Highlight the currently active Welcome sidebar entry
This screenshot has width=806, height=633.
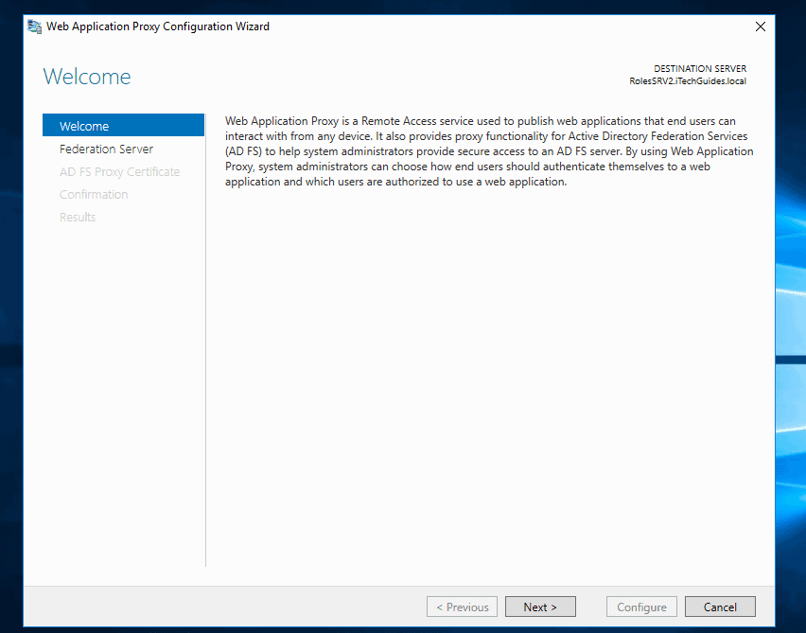pos(84,125)
